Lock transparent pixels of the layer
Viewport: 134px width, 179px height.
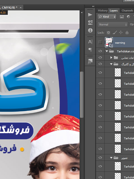pos(108,33)
